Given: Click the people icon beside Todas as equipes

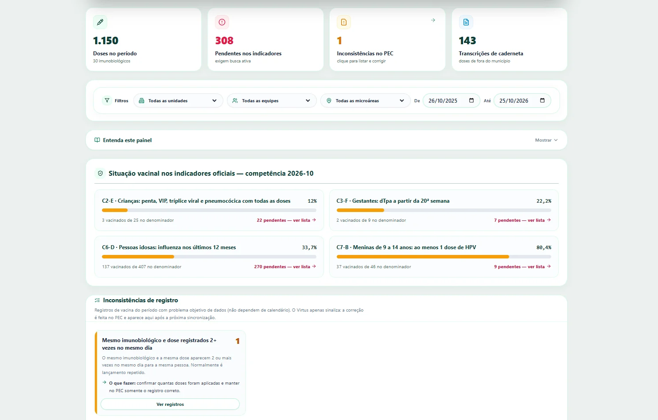Looking at the screenshot, I should [235, 101].
